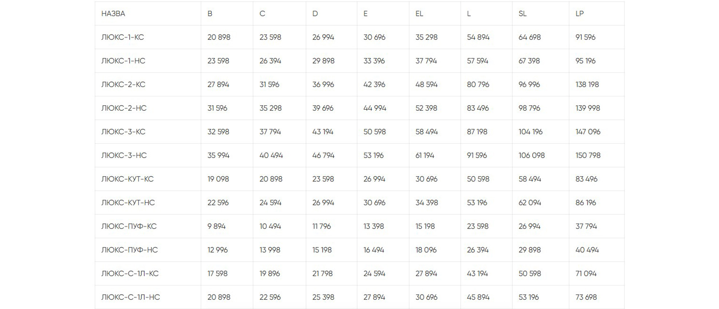Image resolution: width=719 pixels, height=309 pixels.
Task: Select the 11 796 price cell
Action: [x=322, y=226]
